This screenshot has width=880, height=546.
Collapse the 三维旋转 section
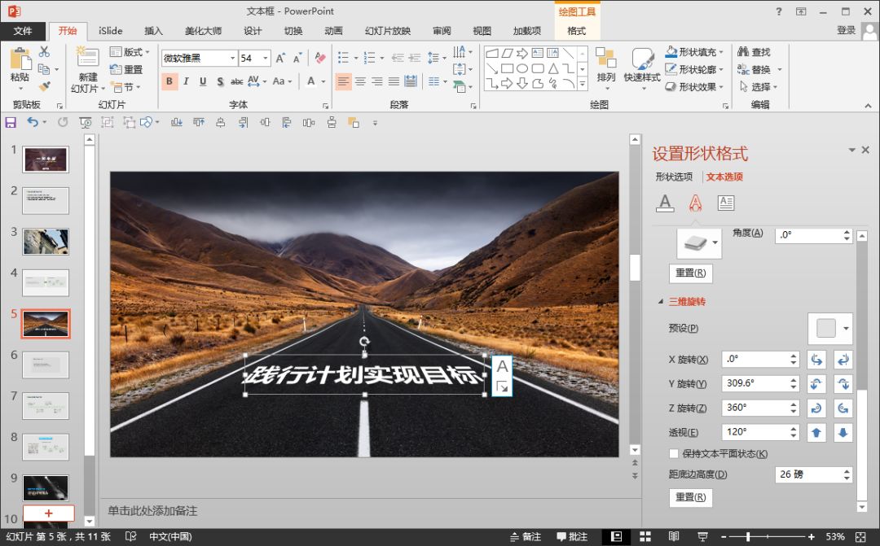click(661, 302)
